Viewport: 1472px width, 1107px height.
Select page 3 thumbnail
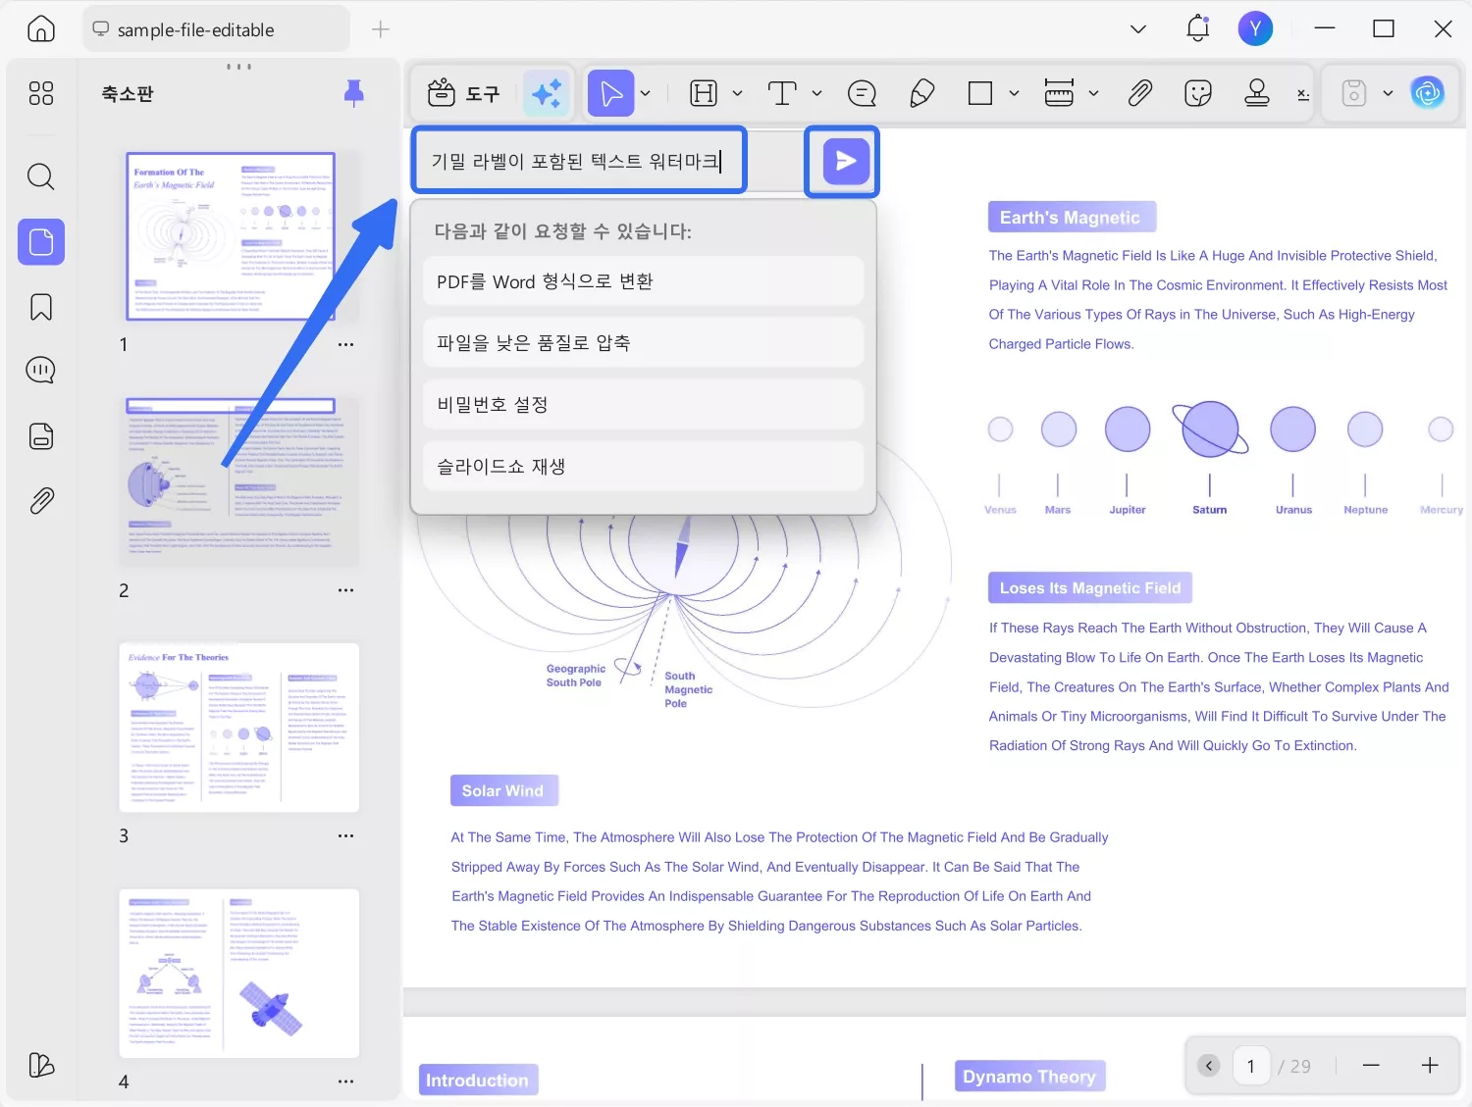click(239, 728)
